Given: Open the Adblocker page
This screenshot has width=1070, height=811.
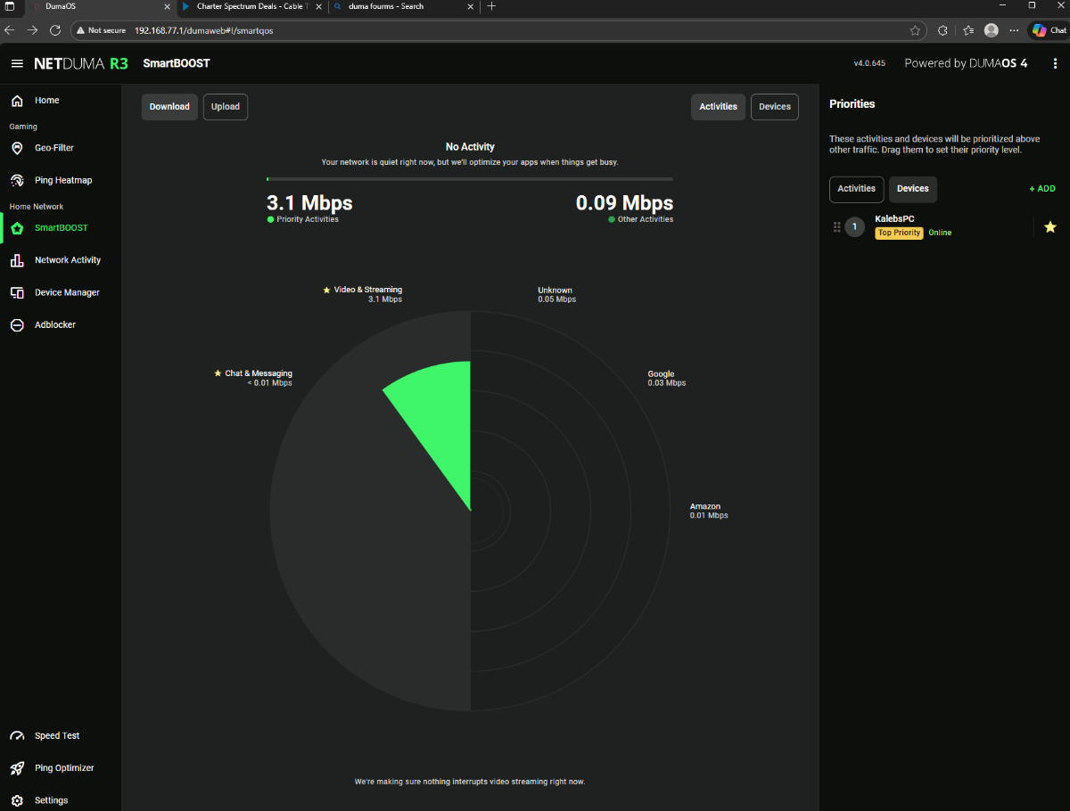Looking at the screenshot, I should (54, 325).
